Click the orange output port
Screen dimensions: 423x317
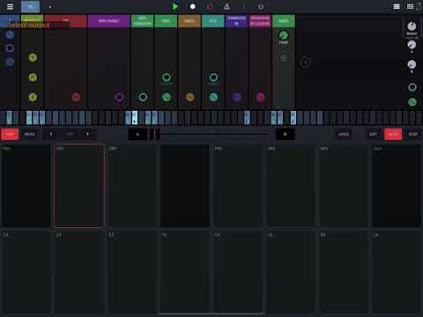(189, 97)
